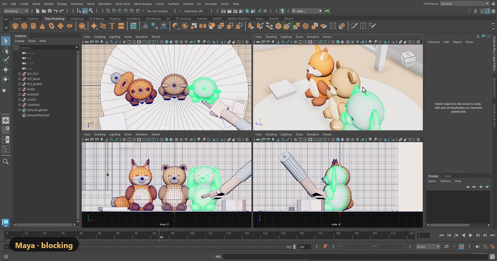
Task: Select the Move tool in the toolbox
Action: (5, 70)
